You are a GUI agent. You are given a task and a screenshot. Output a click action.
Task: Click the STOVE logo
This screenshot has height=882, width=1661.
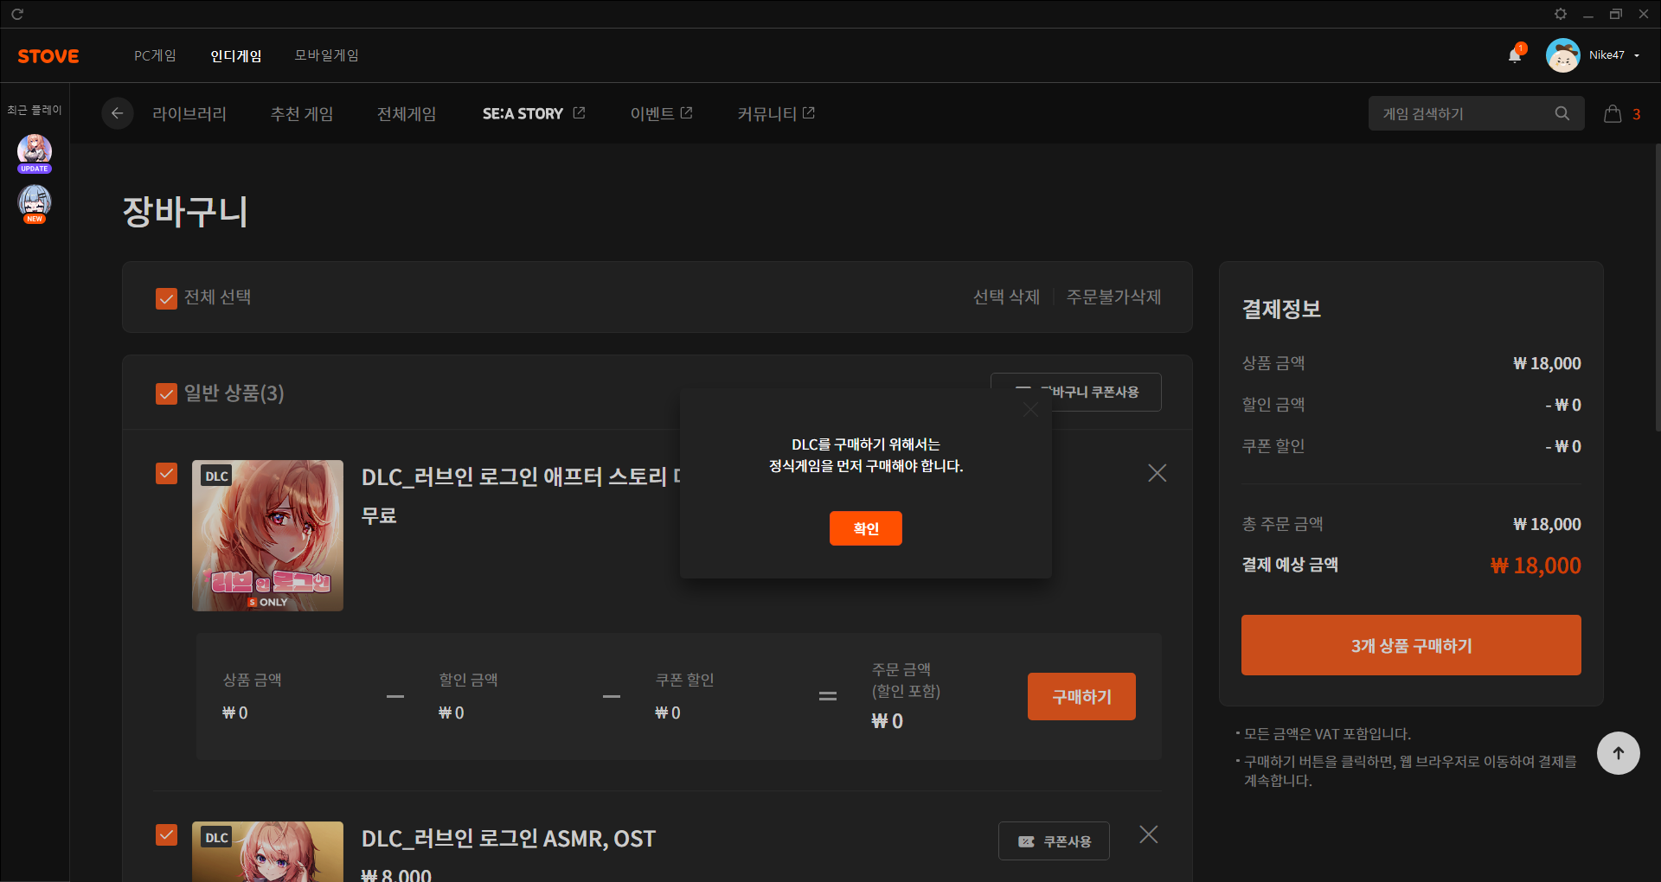pyautogui.click(x=48, y=56)
